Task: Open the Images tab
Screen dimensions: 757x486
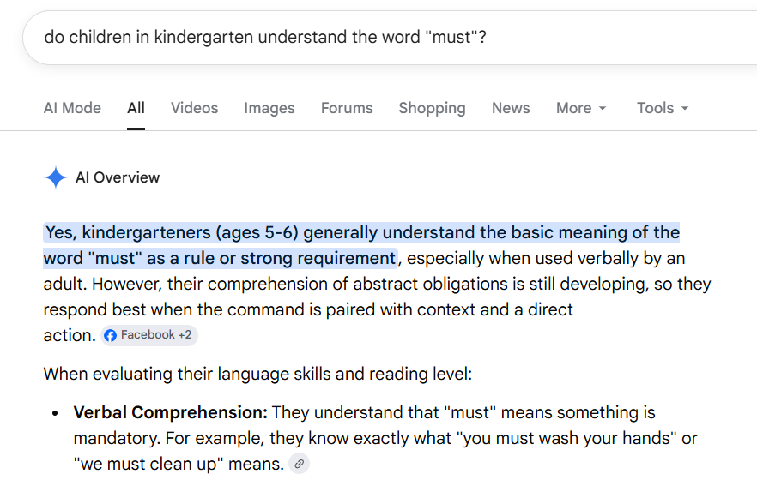Action: tap(269, 108)
